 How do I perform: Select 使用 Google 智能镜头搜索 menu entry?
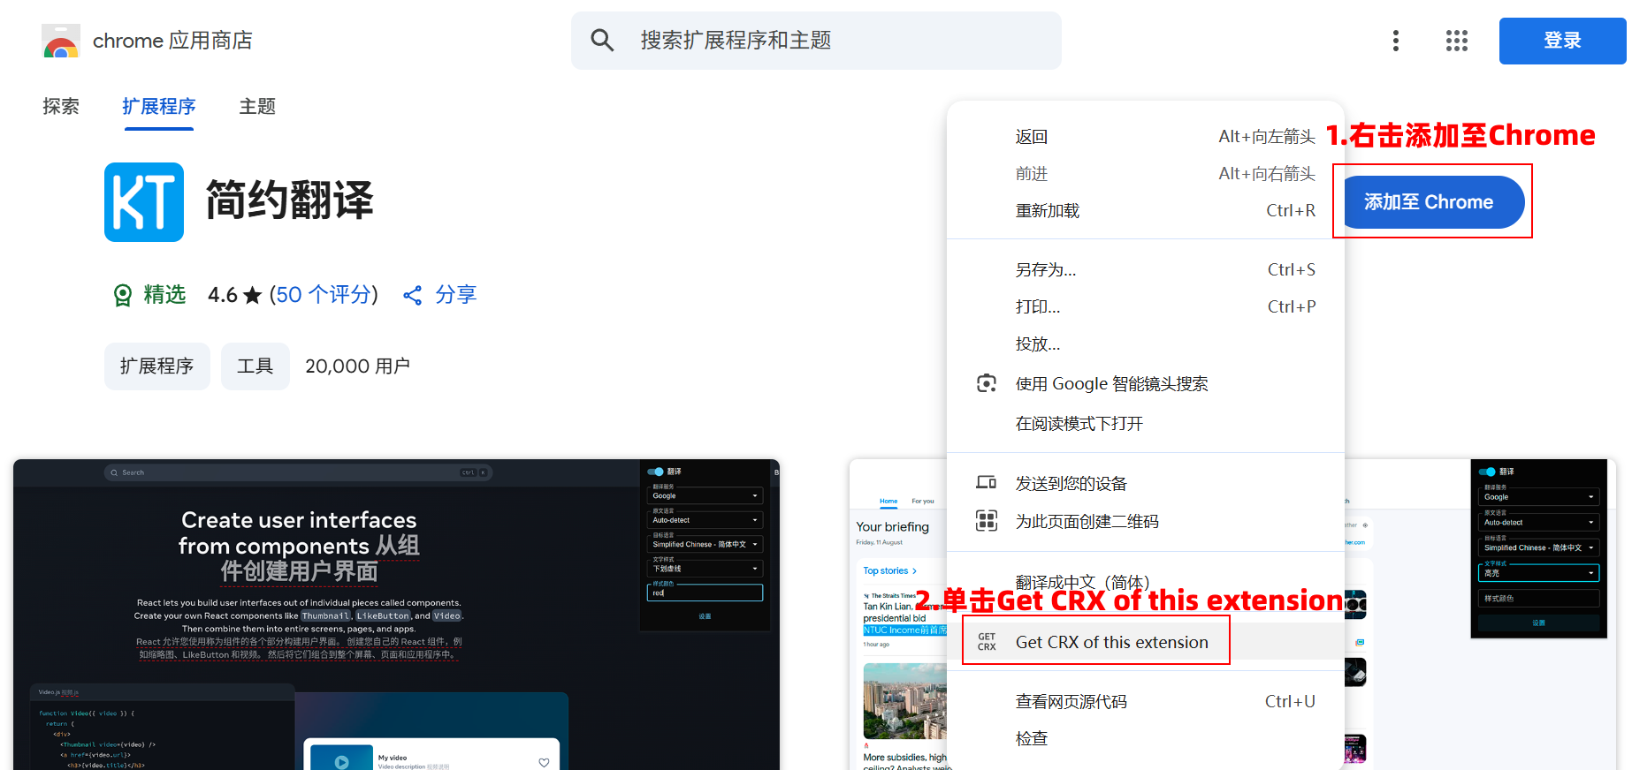tap(1146, 384)
